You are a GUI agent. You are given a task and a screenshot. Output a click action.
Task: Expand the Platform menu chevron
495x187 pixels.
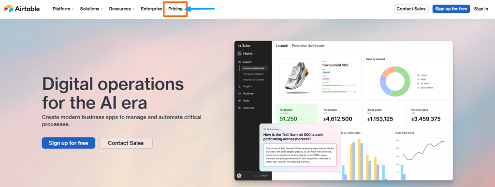pyautogui.click(x=73, y=9)
